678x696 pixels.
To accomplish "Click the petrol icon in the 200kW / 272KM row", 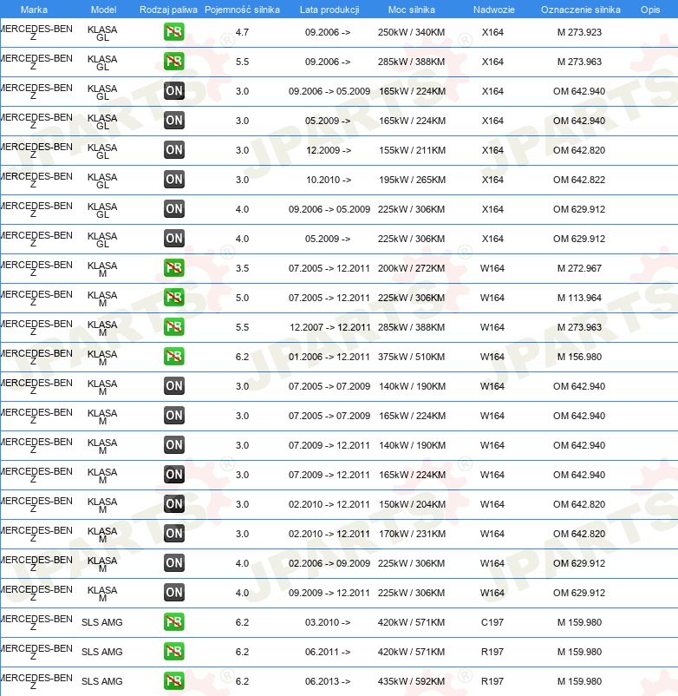I will 174,268.
